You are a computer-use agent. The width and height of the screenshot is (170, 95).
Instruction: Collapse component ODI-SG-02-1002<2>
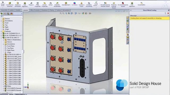(x=1, y=38)
